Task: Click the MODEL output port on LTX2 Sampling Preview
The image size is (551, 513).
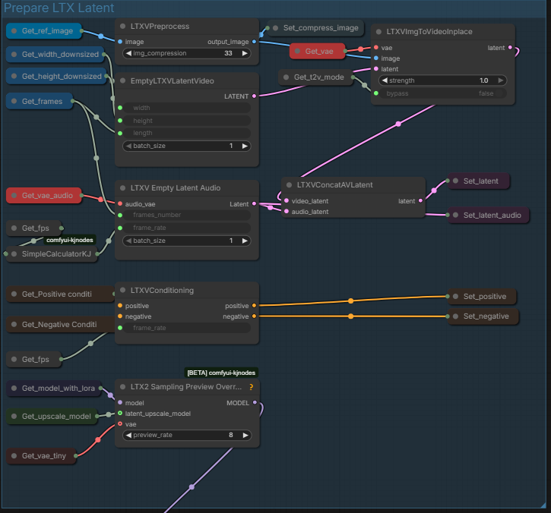Action: click(255, 403)
